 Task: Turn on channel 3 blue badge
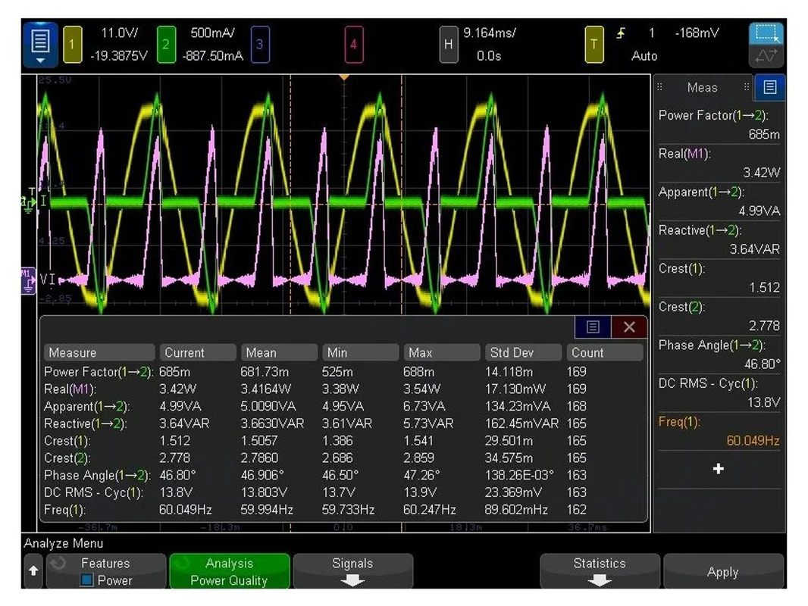260,44
